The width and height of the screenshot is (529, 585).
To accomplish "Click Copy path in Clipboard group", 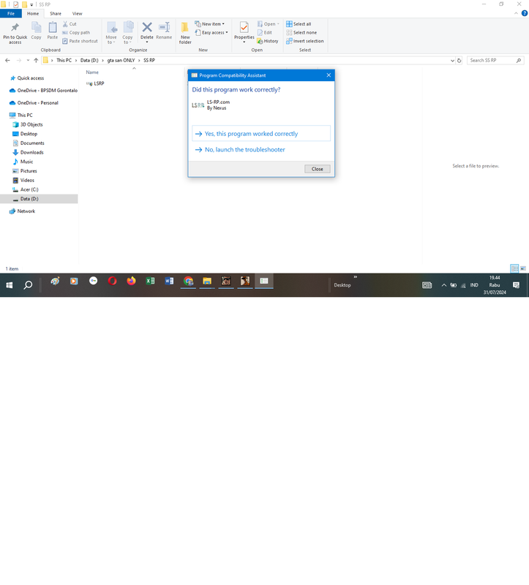I will coord(76,32).
